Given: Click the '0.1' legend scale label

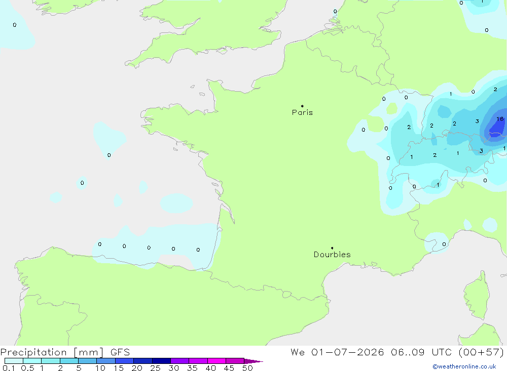Looking at the screenshot, I should [9, 368].
